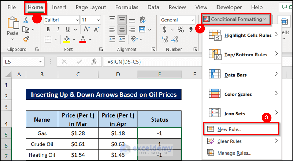The image size is (293, 161).
Task: Open Data Bars submenu
Action: (242, 75)
